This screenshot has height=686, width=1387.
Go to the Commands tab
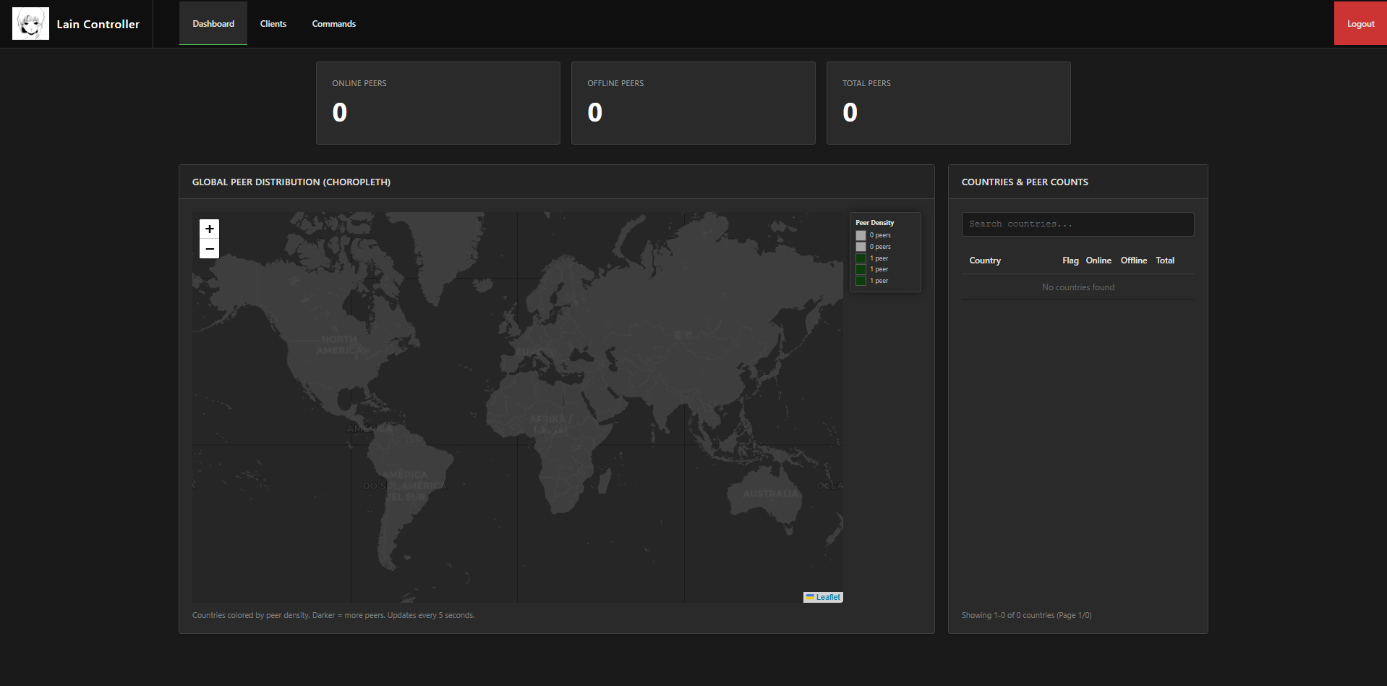(334, 24)
